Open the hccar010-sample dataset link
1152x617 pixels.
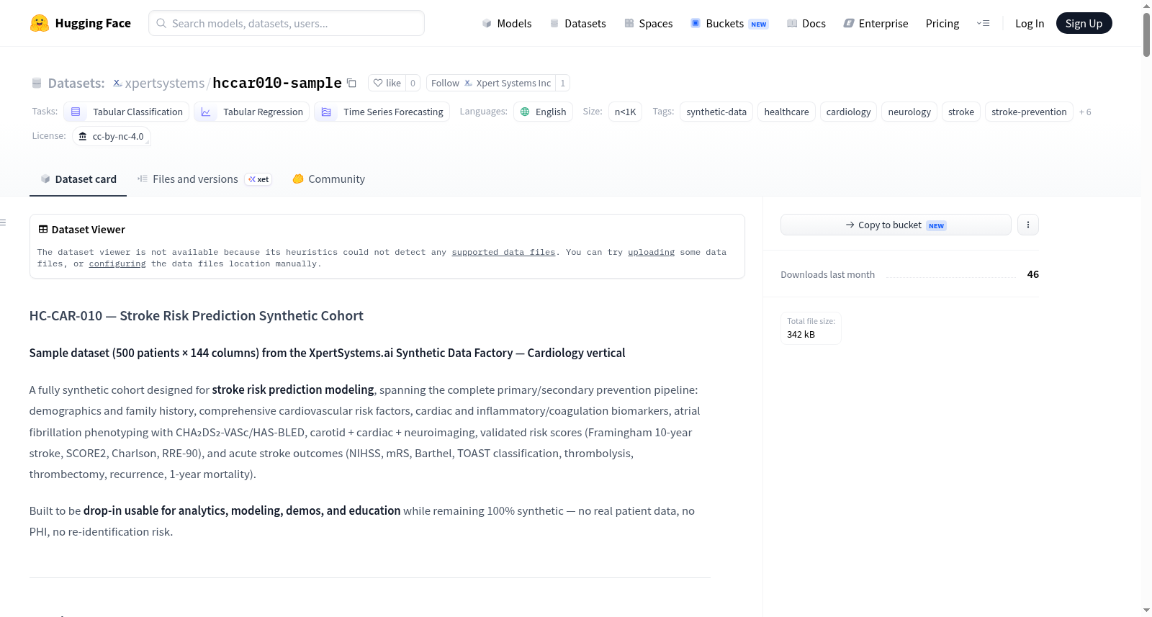[277, 83]
